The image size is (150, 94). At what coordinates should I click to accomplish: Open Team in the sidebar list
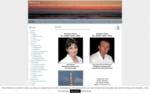pyautogui.click(x=34, y=38)
